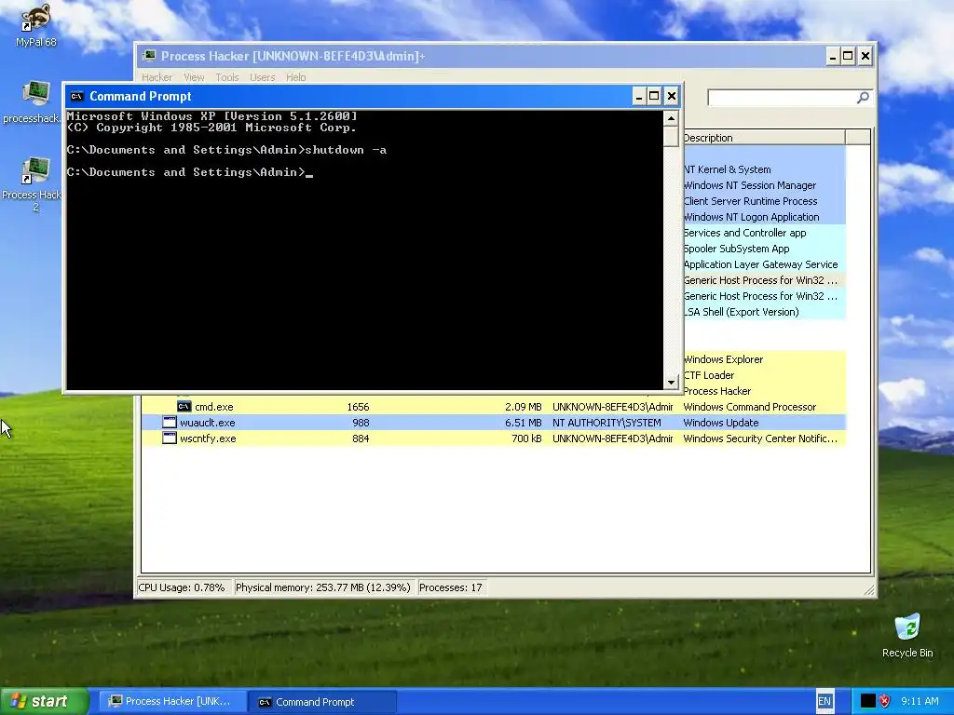
Task: Select the wscntfy.exe process row
Action: pos(493,438)
